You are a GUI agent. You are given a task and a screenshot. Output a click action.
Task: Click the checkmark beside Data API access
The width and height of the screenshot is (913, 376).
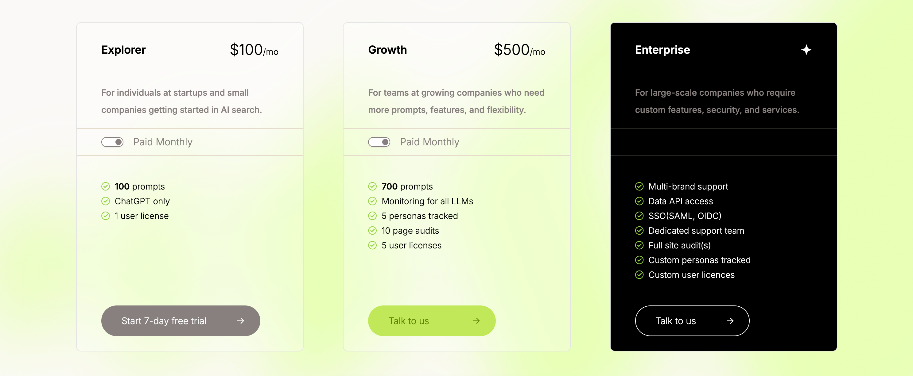point(639,201)
